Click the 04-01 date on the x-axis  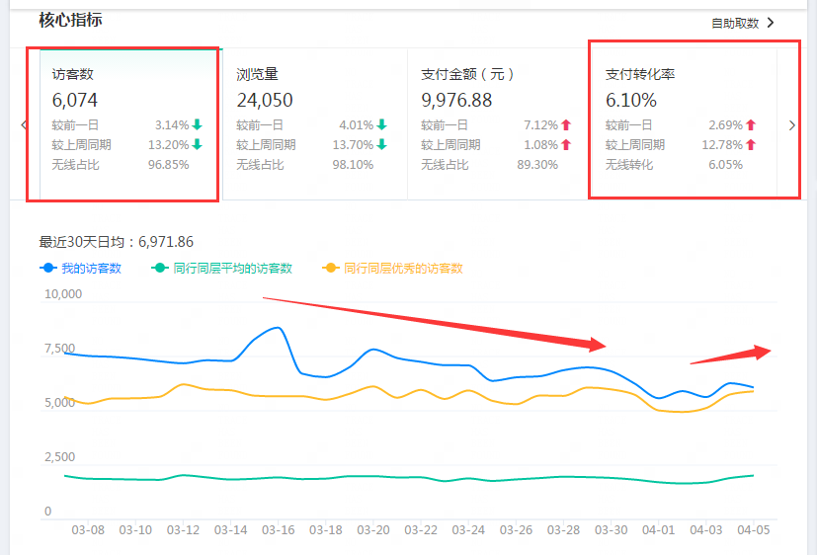[x=659, y=530]
